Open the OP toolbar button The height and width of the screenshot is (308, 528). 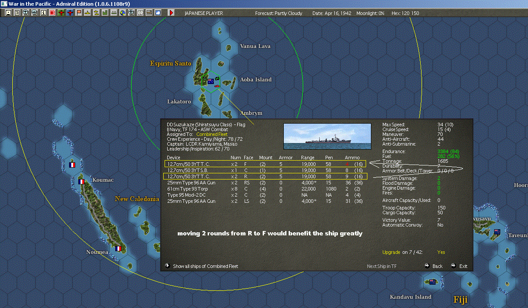[x=140, y=13]
